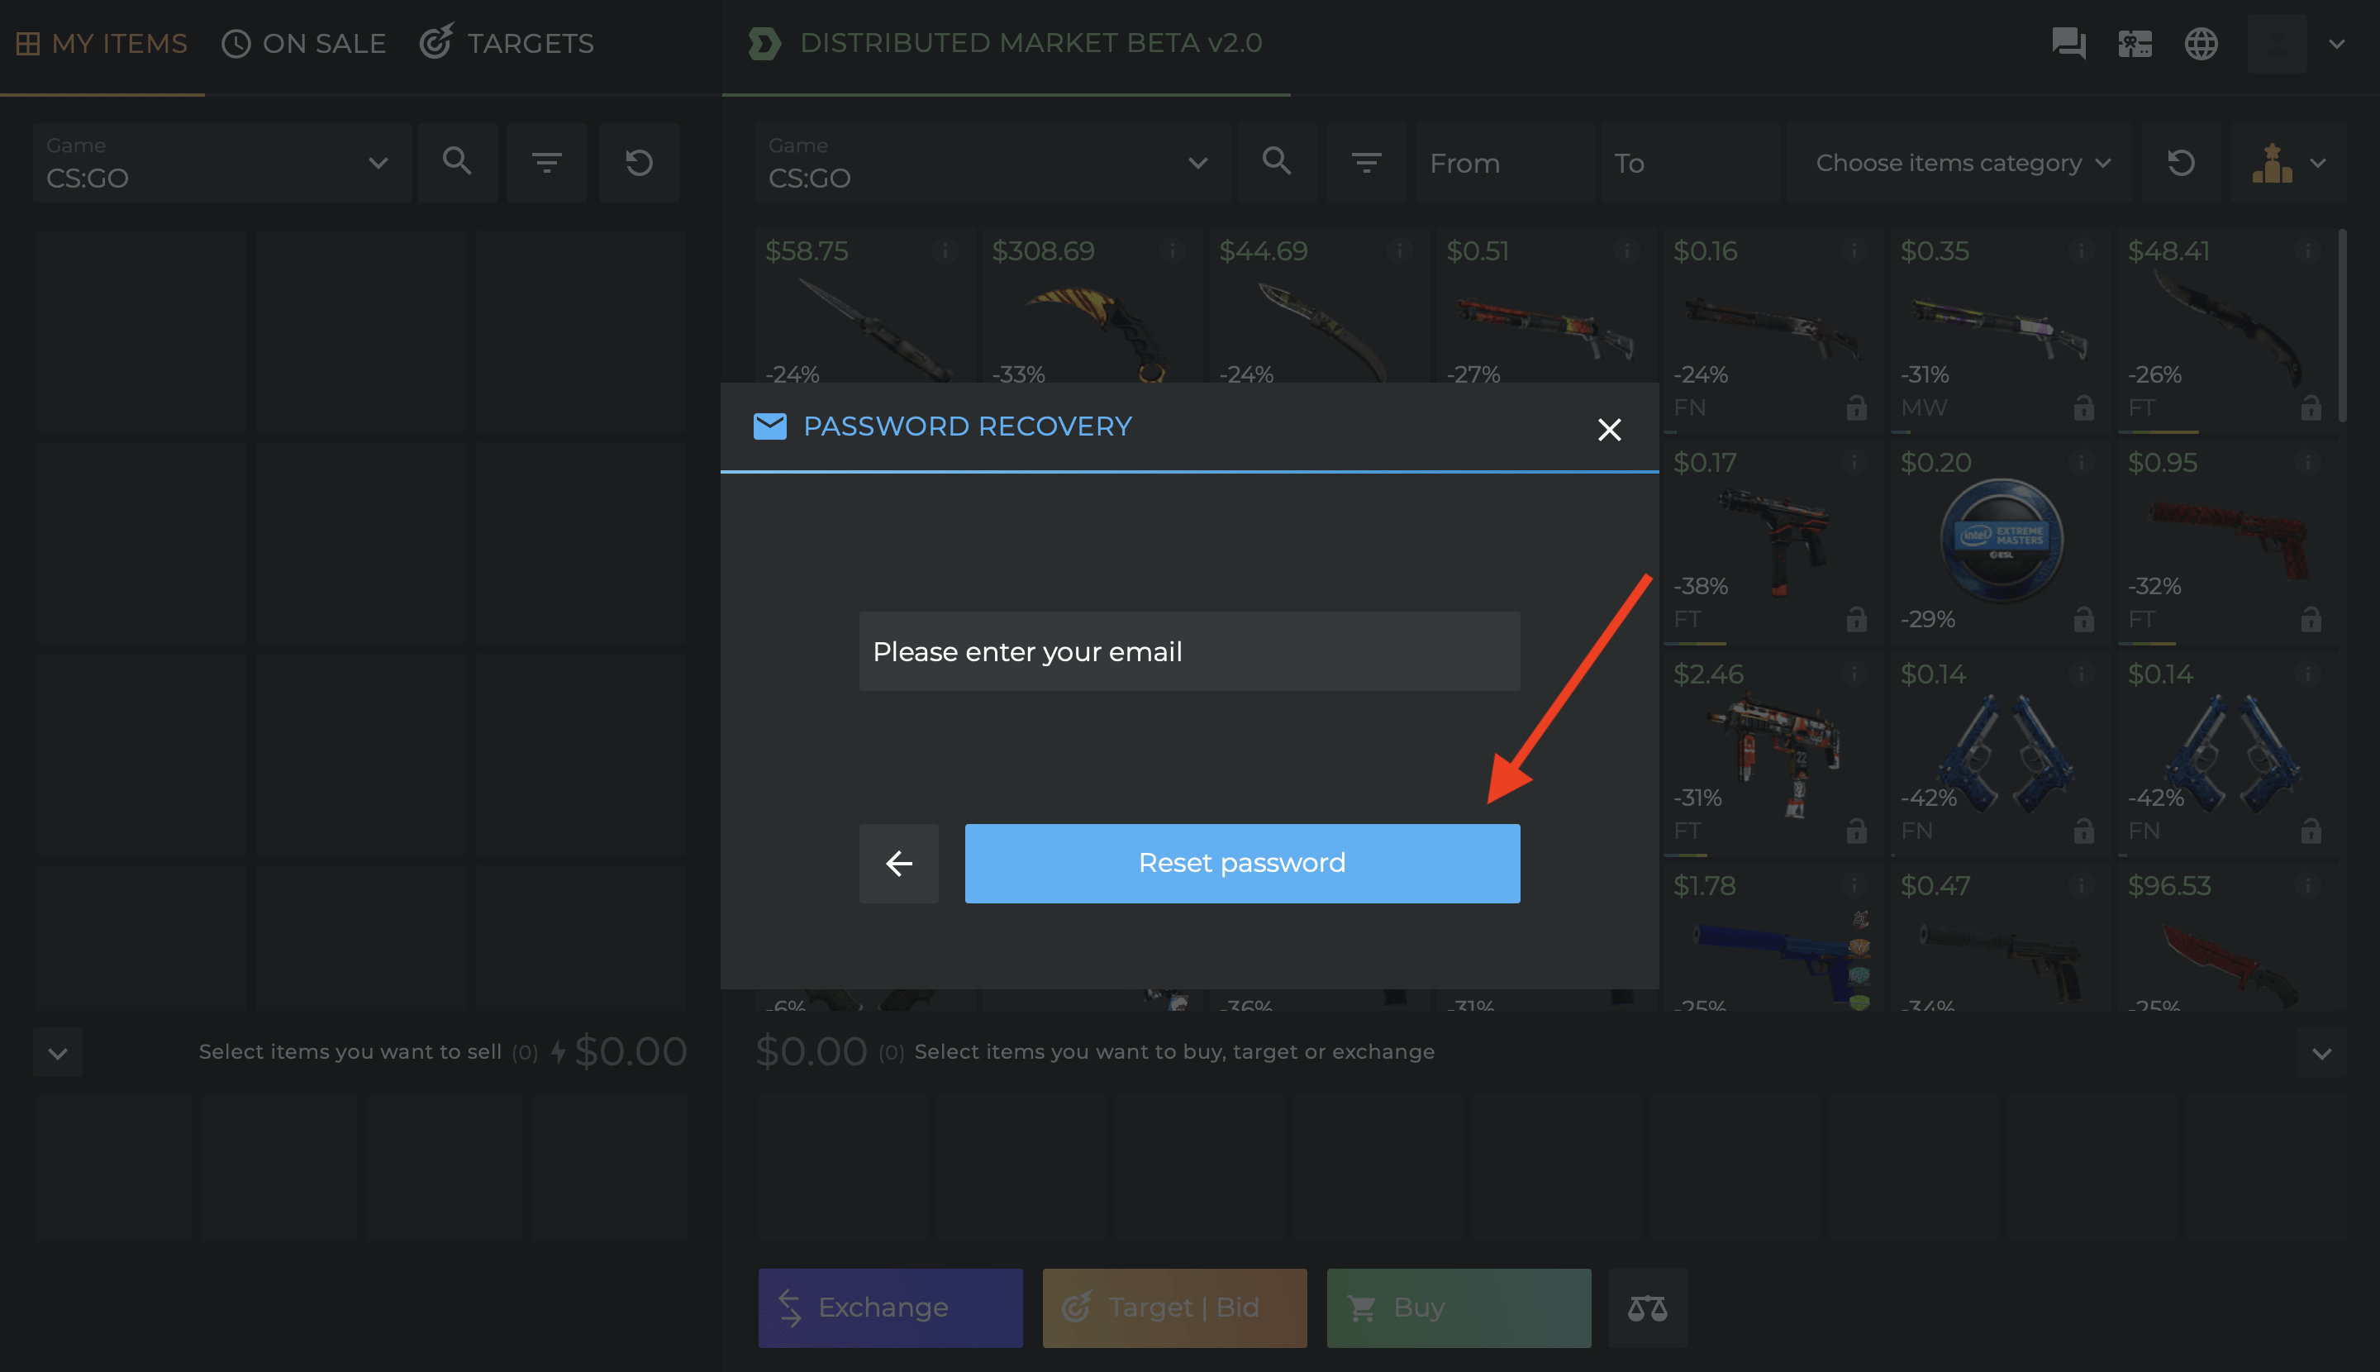Open Choose items category dropdown
The height and width of the screenshot is (1372, 2380).
click(x=1959, y=162)
